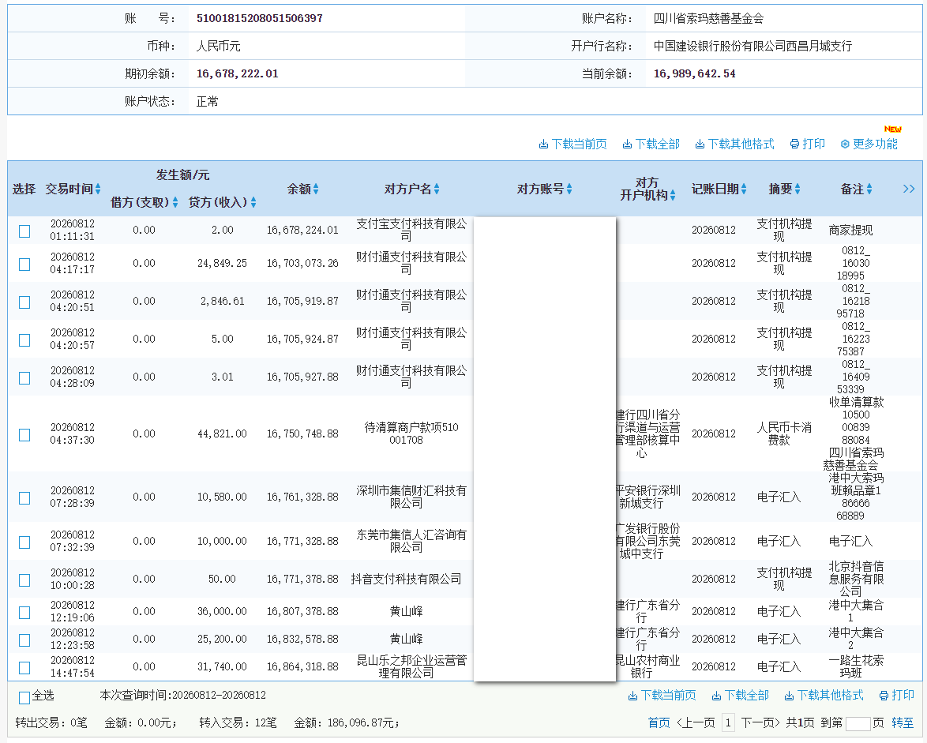Click the balance cell 16,864,318.88

pyautogui.click(x=302, y=666)
